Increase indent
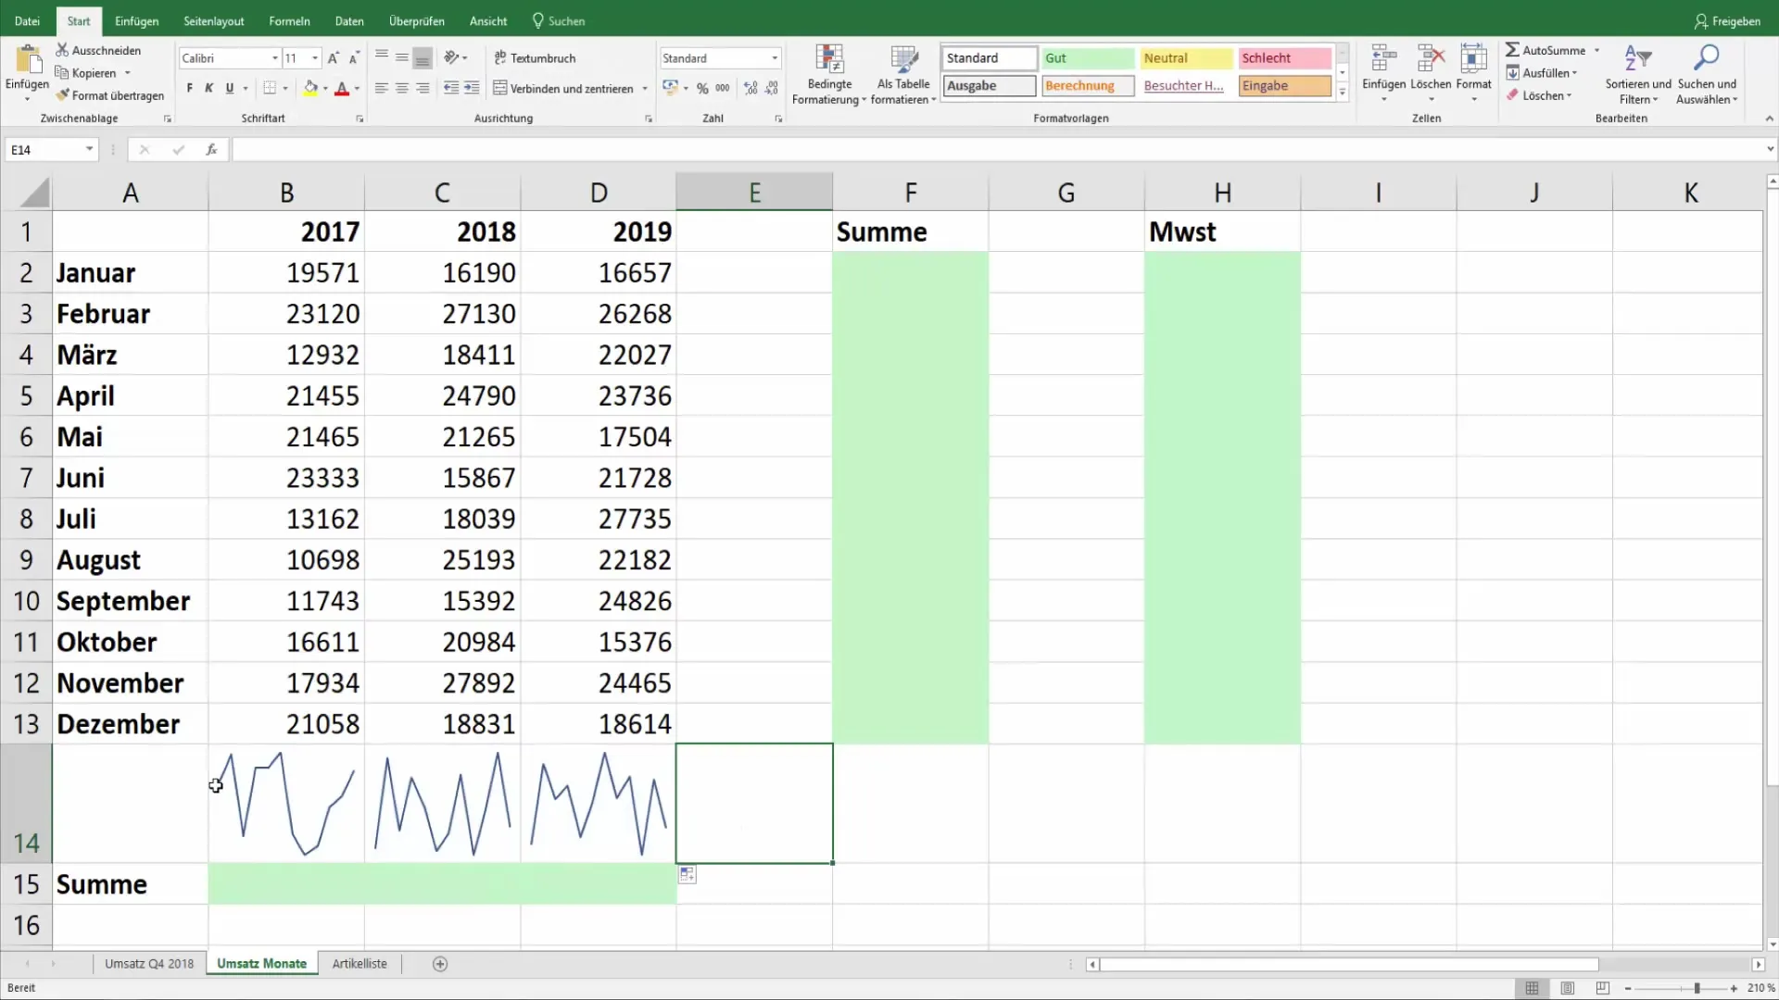Image resolution: width=1779 pixels, height=1000 pixels. pyautogui.click(x=472, y=88)
